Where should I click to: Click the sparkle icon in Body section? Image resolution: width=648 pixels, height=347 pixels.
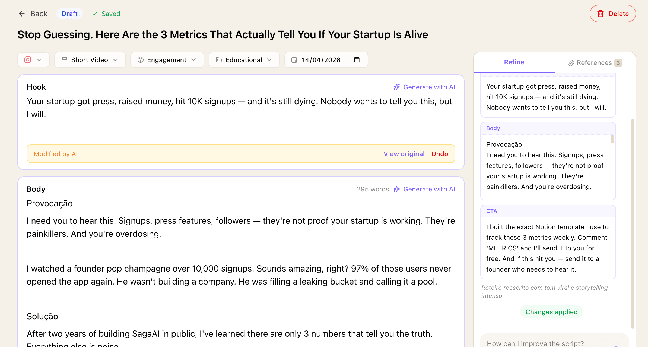(x=397, y=189)
